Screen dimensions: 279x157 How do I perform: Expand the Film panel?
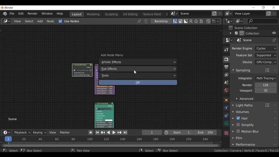click(233, 138)
